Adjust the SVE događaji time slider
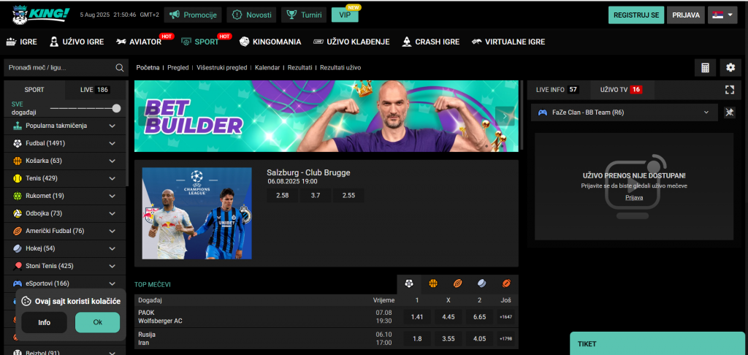Viewport: 748px width, 355px height. 116,108
